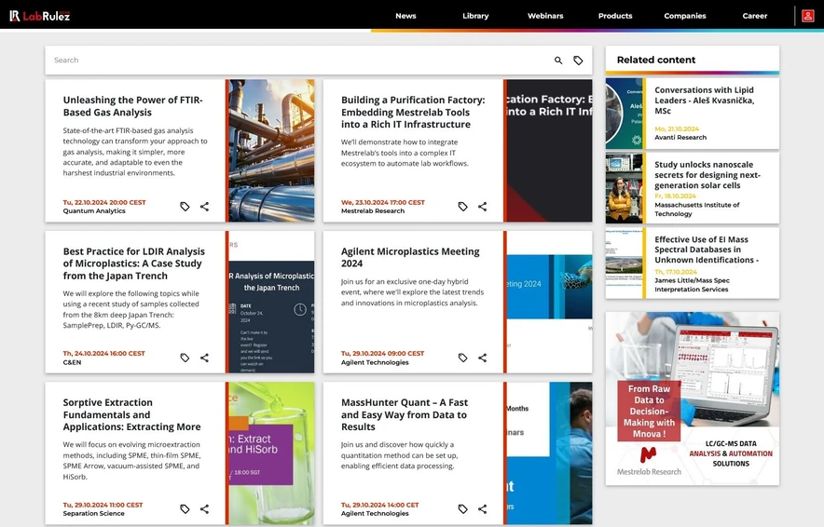824x527 pixels.
Task: Open Study unlocks nanoscale secrets related item
Action: click(707, 175)
